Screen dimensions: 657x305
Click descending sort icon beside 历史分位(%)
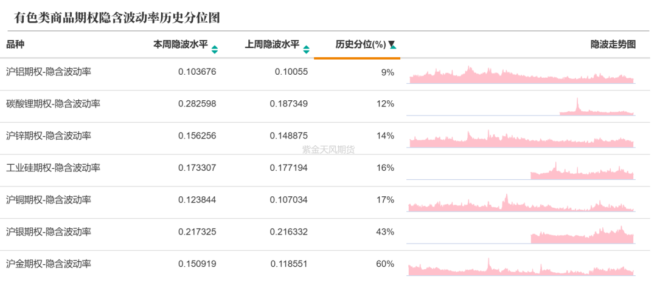[392, 45]
